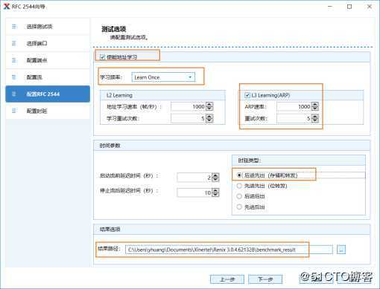Open the 配置流 sidebar step
This screenshot has height=289, width=380.
[48, 77]
